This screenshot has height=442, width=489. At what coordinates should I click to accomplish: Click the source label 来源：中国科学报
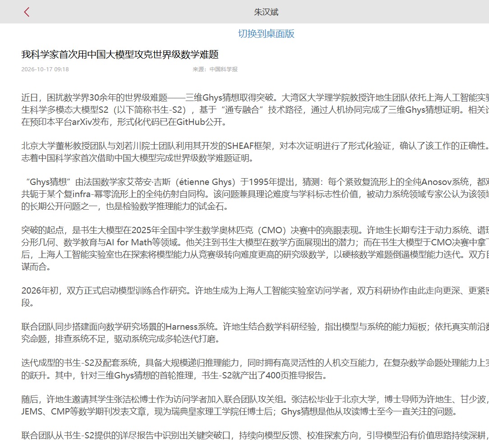[x=215, y=69]
